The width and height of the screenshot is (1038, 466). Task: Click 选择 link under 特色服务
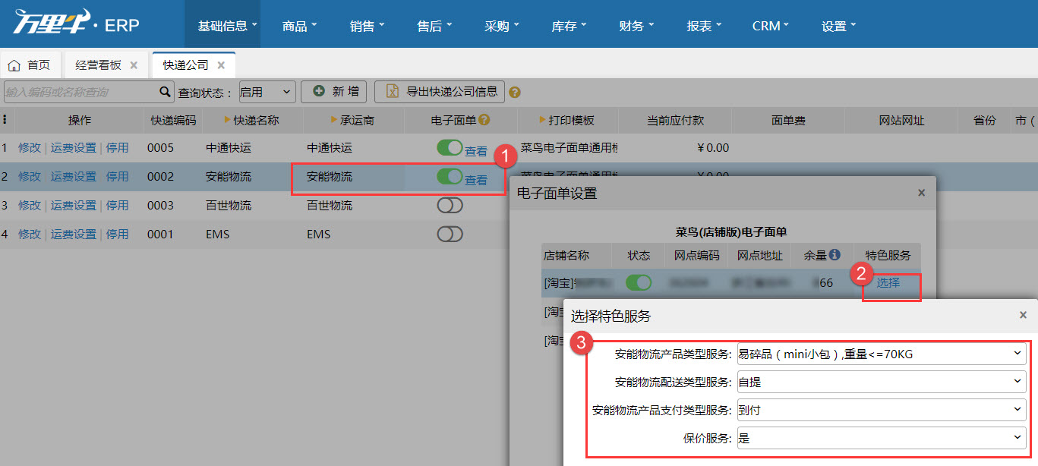[888, 283]
